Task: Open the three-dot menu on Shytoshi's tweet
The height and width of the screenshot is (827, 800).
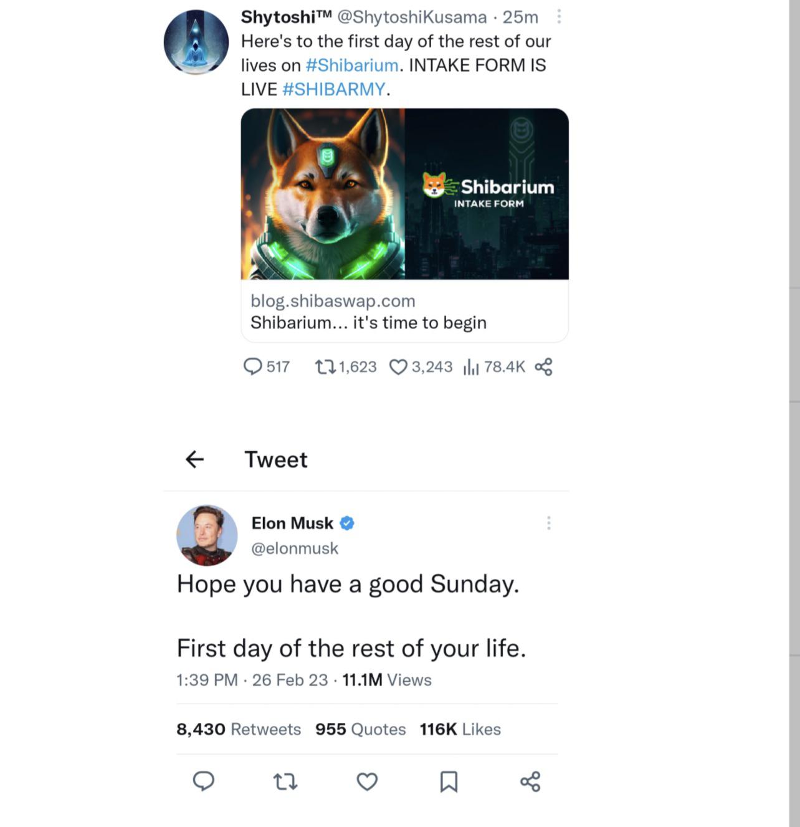Action: point(559,17)
